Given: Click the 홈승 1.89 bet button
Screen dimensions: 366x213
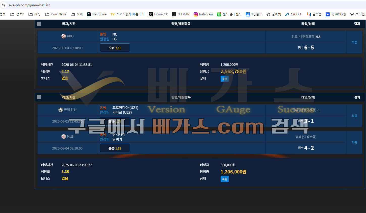Looking at the screenshot, I should click(x=115, y=148).
